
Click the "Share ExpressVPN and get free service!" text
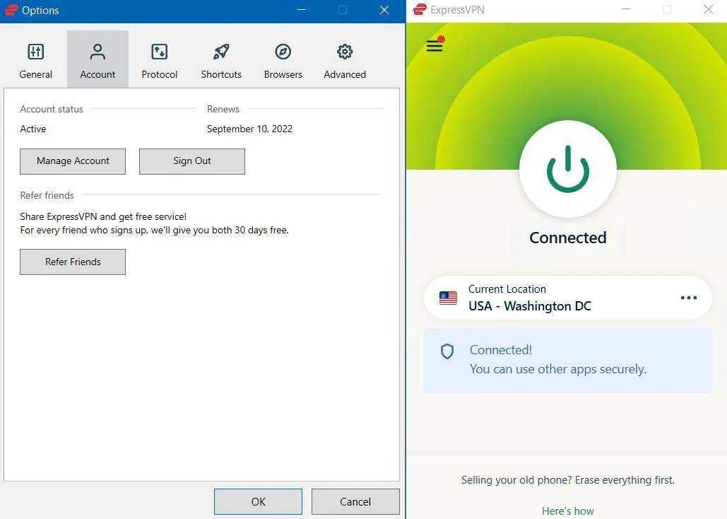tap(103, 216)
